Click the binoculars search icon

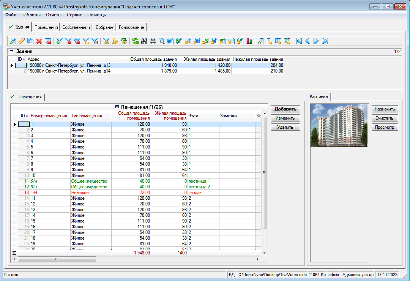tap(144, 41)
